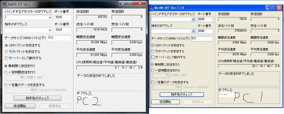Enable サーバーとして動作する checkbox in PC2 window
The height and width of the screenshot is (114, 284).
click(x=23, y=58)
